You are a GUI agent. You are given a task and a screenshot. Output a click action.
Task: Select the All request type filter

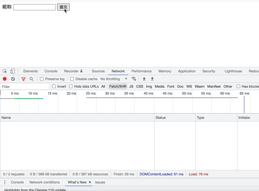(x=103, y=86)
